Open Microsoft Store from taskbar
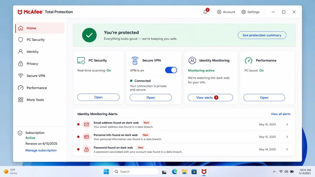The height and width of the screenshot is (177, 315). (194, 172)
